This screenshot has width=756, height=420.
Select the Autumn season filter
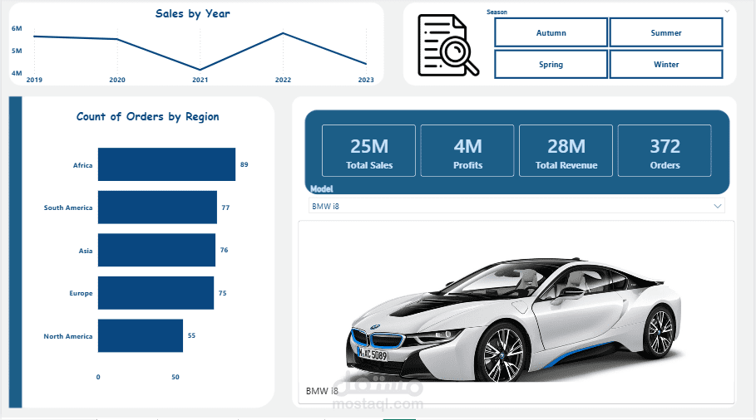click(551, 32)
